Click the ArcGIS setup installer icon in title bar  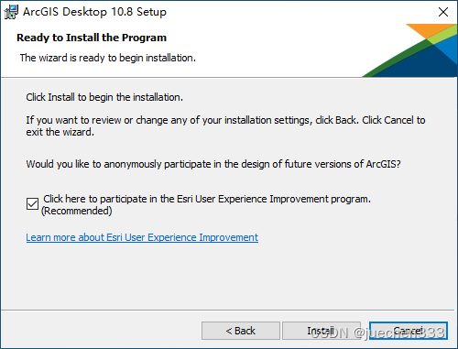tap(11, 12)
